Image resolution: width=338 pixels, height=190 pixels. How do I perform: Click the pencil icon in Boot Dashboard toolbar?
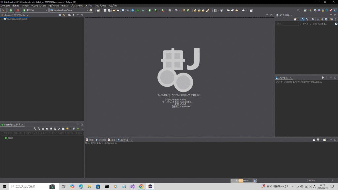pyautogui.click(x=59, y=129)
